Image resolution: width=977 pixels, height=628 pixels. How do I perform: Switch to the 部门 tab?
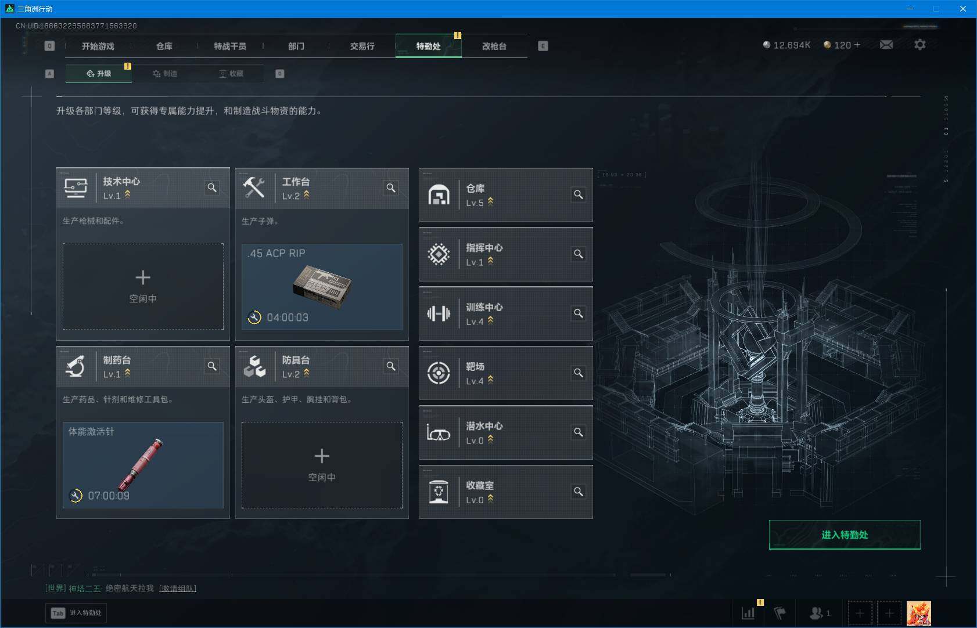pyautogui.click(x=296, y=46)
